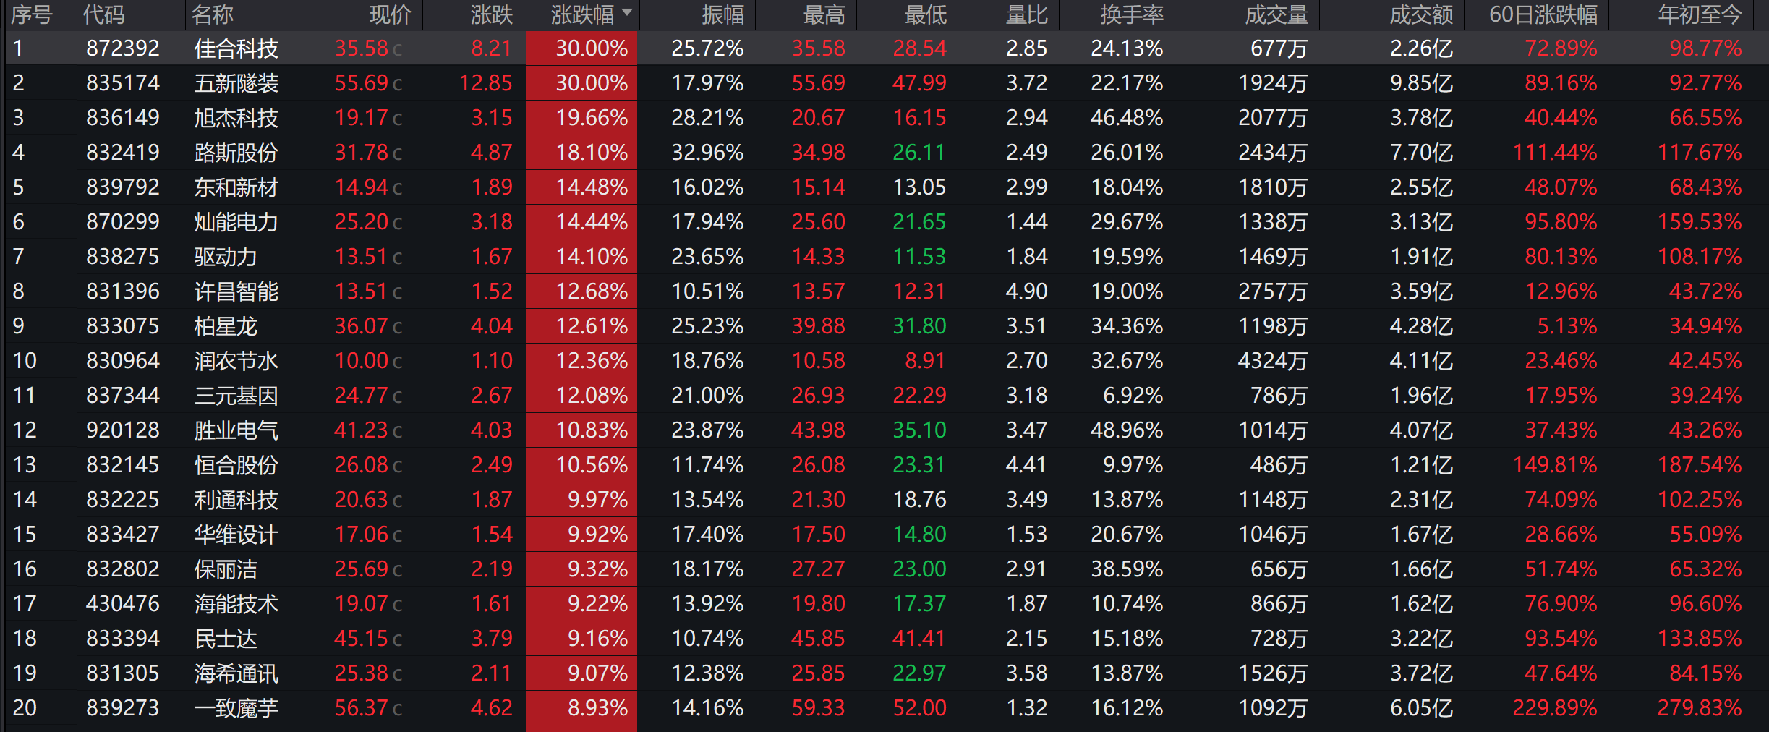This screenshot has height=732, width=1769.
Task: Click stock code 920128
Action: (123, 430)
